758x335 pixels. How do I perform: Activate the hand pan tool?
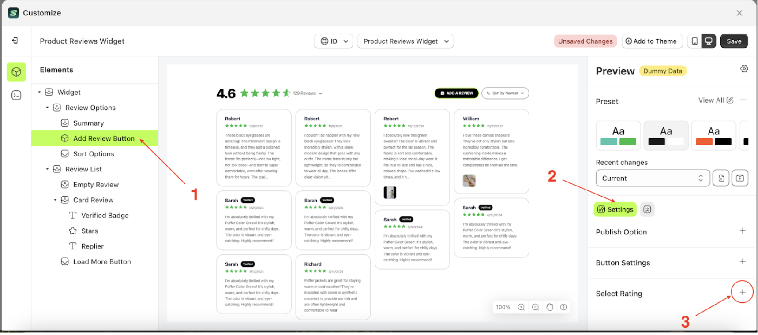[x=550, y=307]
